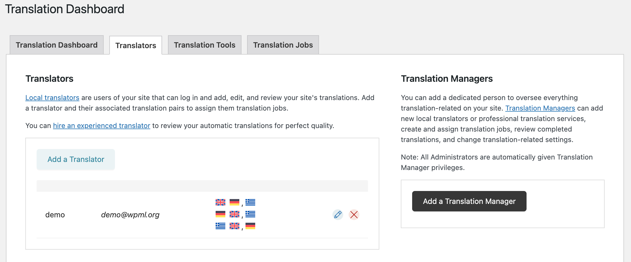The width and height of the screenshot is (631, 262).
Task: Remove the demo translator using the red X
Action: pos(354,215)
